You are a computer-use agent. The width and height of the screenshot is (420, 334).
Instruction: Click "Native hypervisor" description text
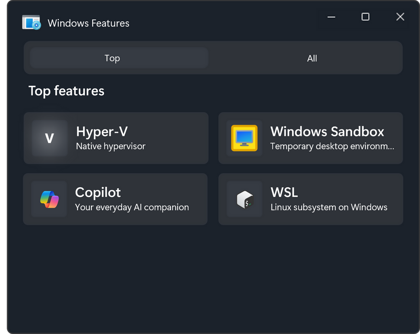(111, 146)
